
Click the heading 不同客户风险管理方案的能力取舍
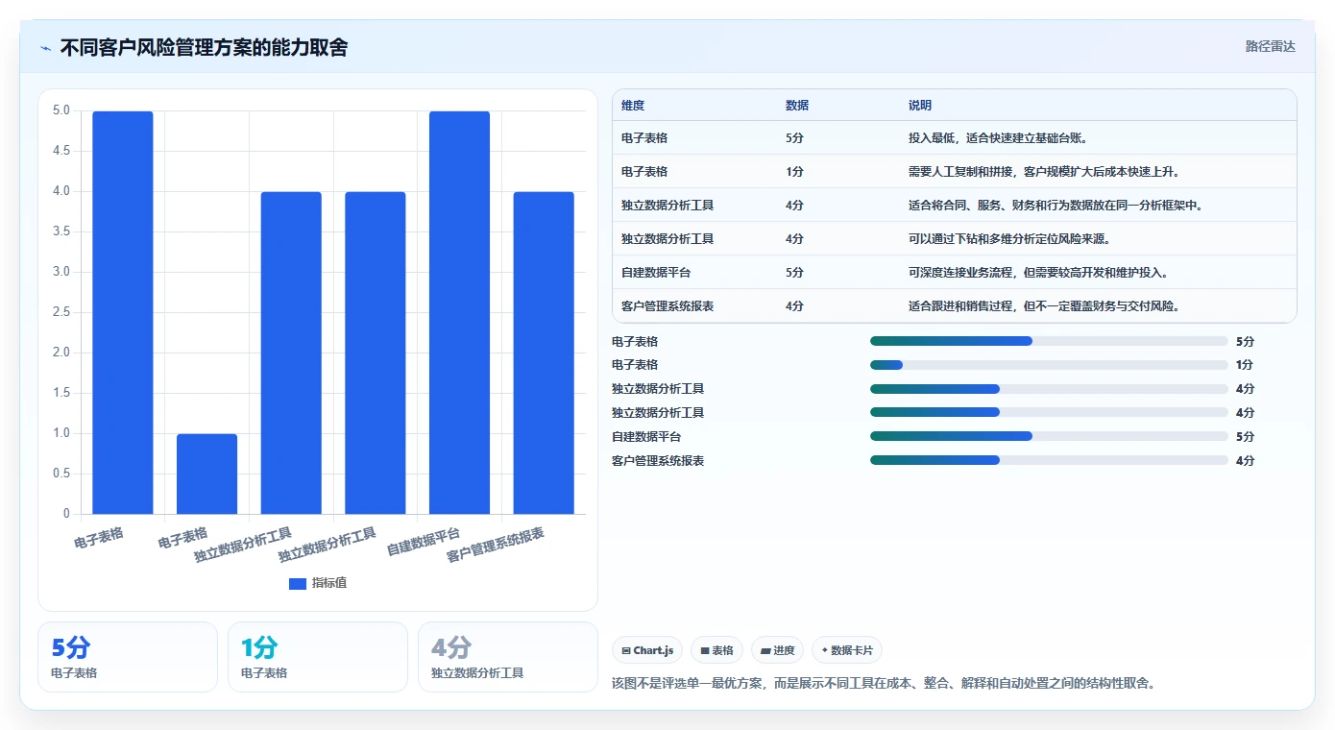pos(204,47)
